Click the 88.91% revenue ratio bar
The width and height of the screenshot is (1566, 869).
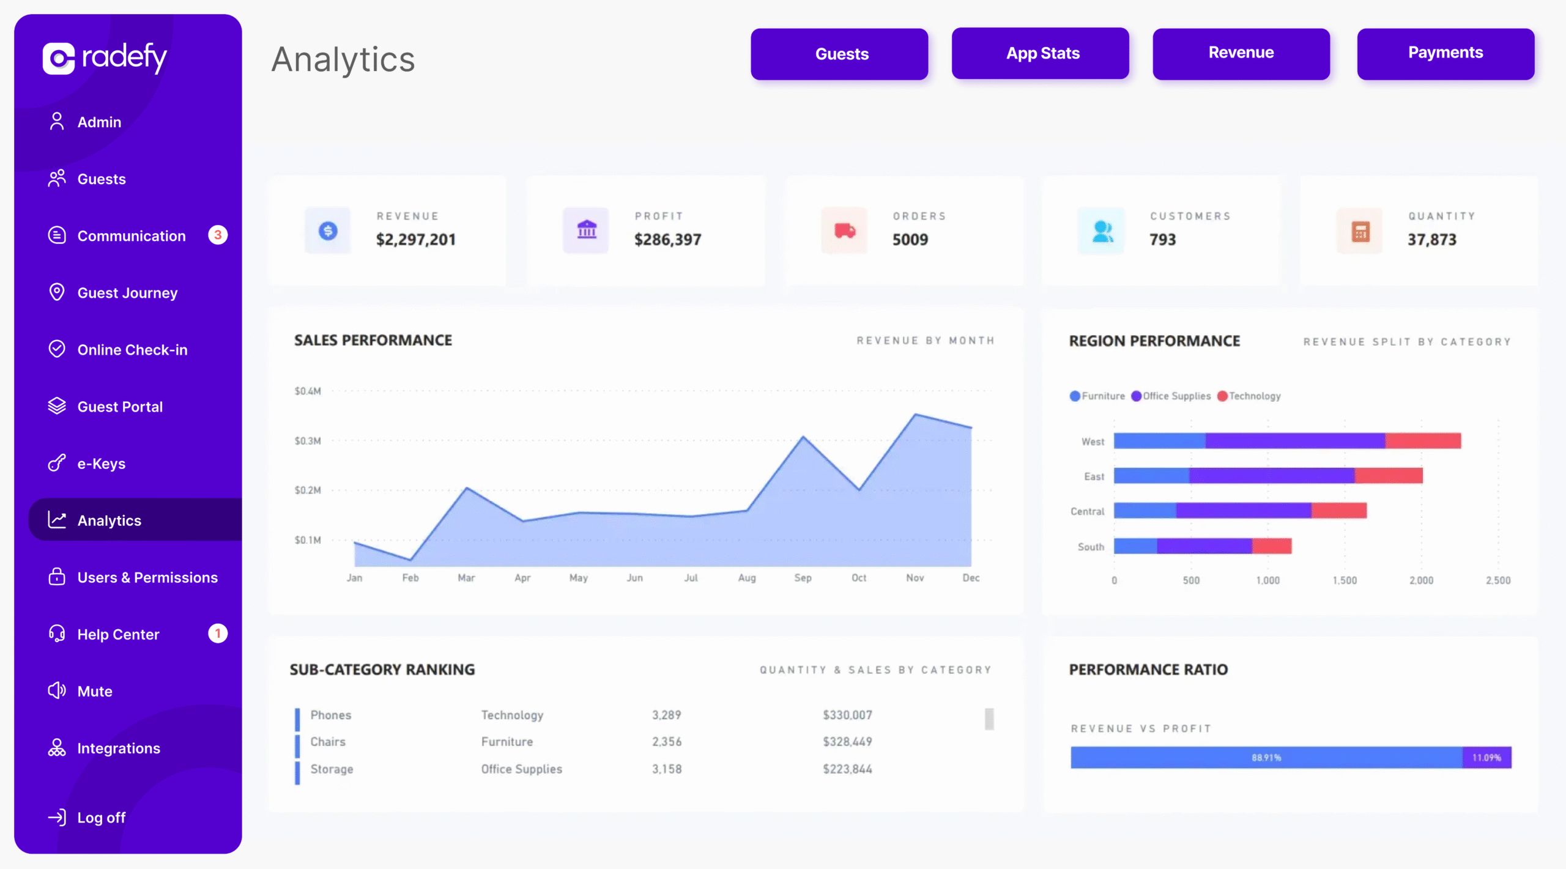(1266, 757)
